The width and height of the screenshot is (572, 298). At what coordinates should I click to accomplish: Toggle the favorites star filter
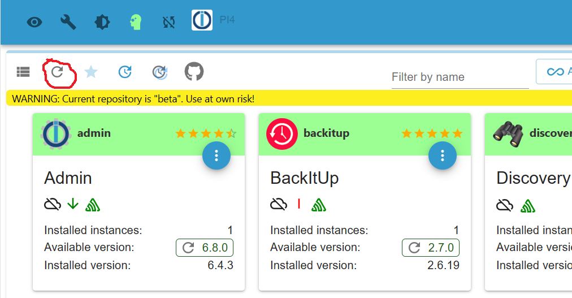[91, 72]
